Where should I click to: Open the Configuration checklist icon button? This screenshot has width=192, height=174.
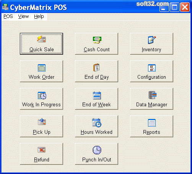pos(151,71)
